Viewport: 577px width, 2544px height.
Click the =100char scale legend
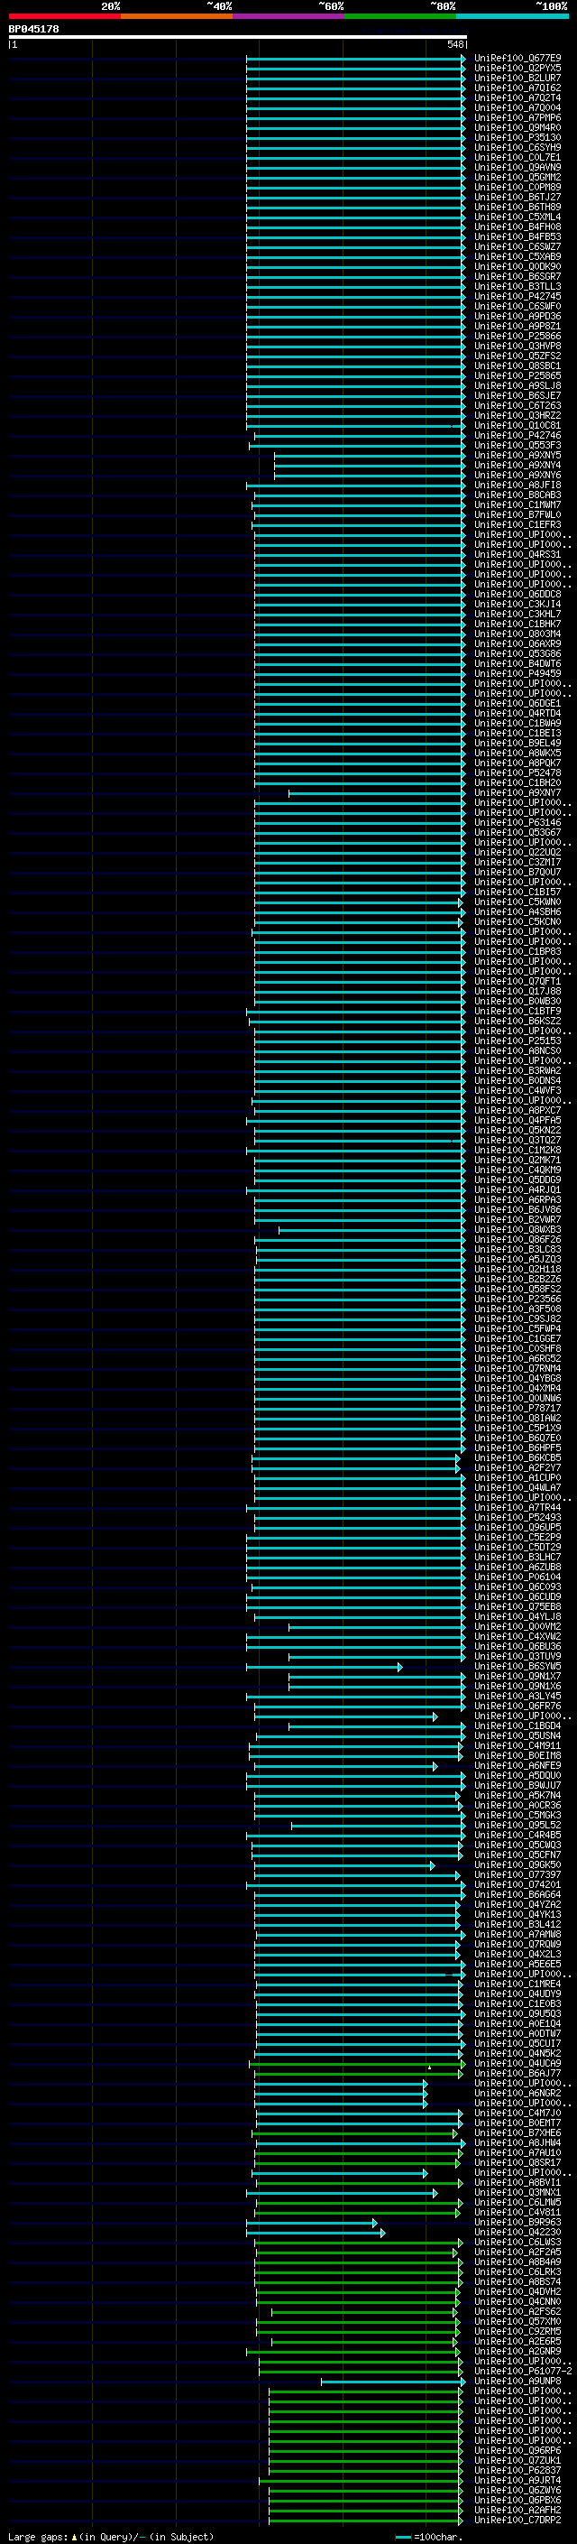coord(429,2537)
